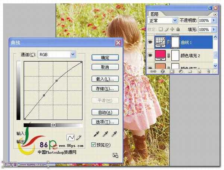Click the link layers icon

tap(153, 71)
